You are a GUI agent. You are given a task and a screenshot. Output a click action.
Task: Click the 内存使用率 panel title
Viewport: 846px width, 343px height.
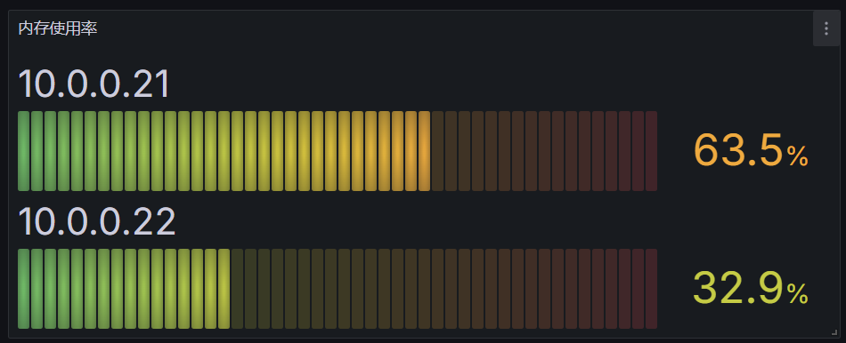tap(58, 28)
